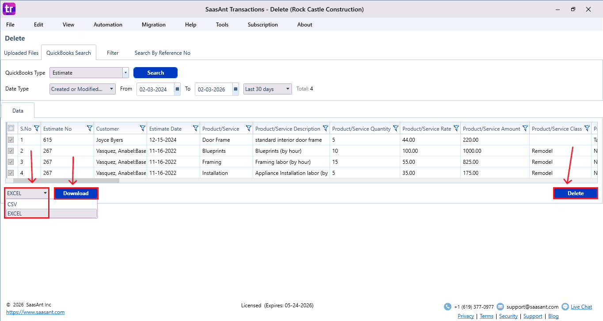Click the filter icon on Customer column

tap(143, 128)
